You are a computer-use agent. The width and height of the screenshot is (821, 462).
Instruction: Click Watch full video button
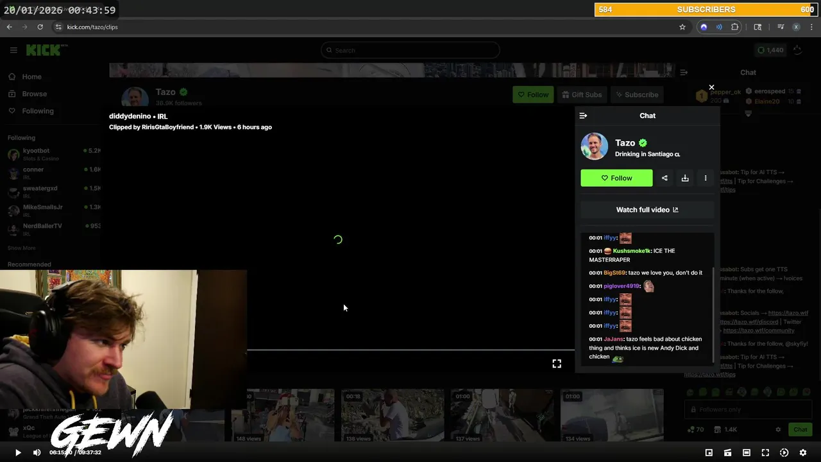click(x=647, y=210)
